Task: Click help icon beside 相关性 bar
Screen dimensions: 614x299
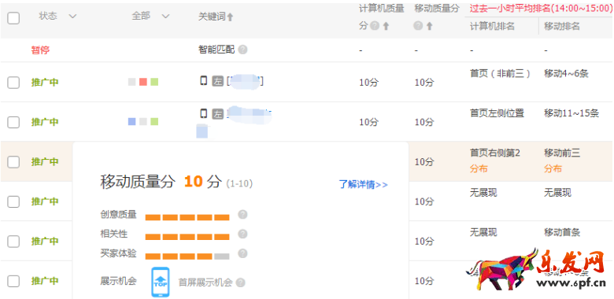Action: 242,234
